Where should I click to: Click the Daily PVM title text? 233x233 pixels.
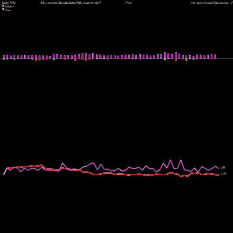point(9,3)
